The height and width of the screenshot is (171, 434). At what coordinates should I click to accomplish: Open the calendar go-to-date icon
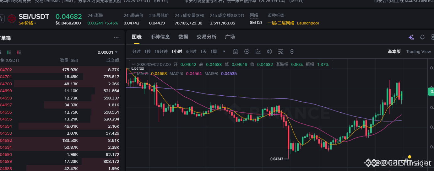click(x=236, y=51)
